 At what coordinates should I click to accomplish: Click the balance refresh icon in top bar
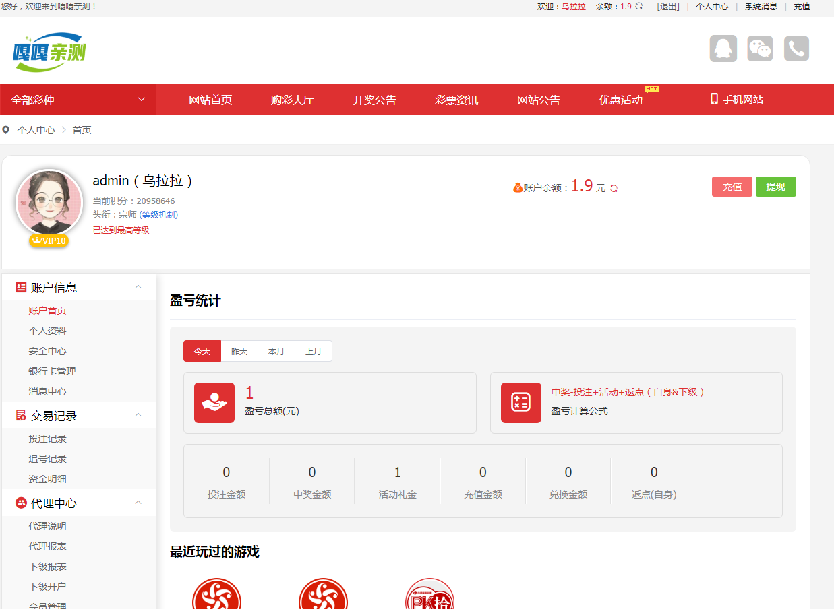(639, 6)
